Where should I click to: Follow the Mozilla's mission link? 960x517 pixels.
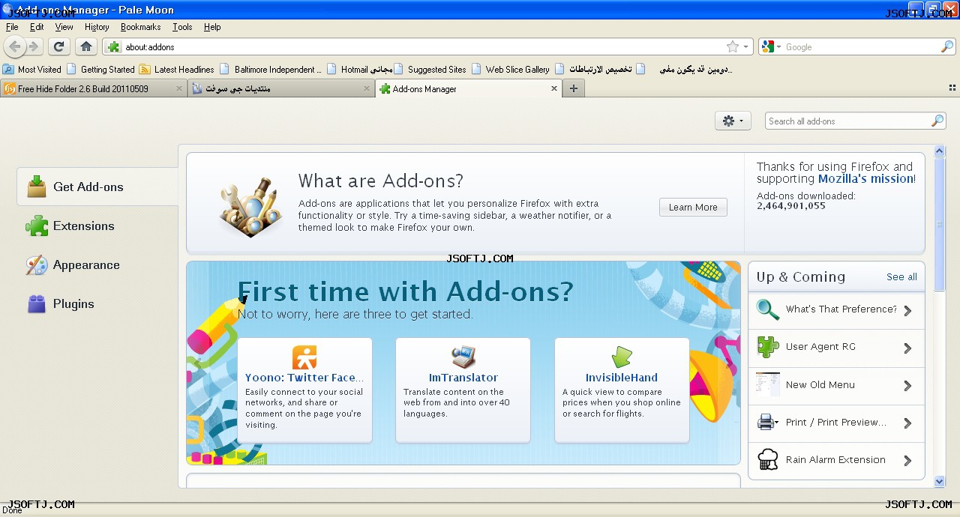865,179
